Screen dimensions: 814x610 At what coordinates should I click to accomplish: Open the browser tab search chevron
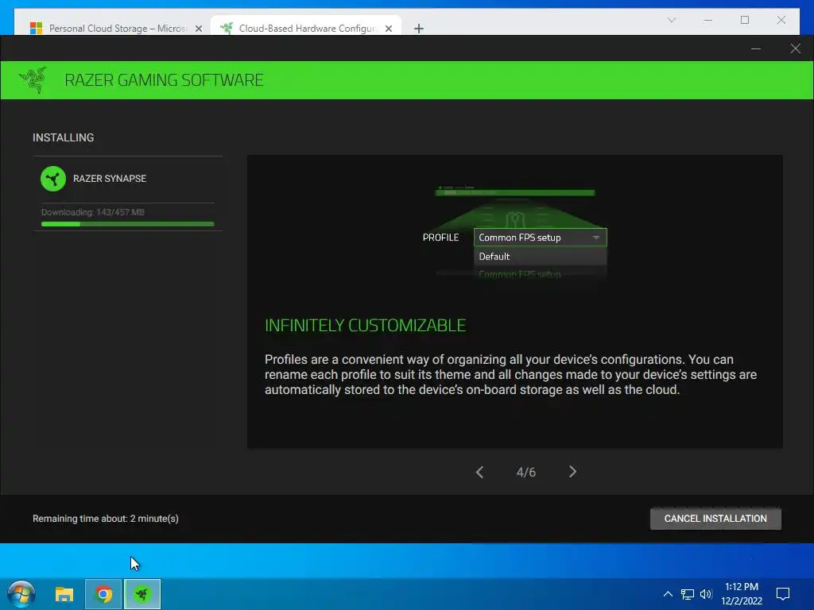coord(672,20)
